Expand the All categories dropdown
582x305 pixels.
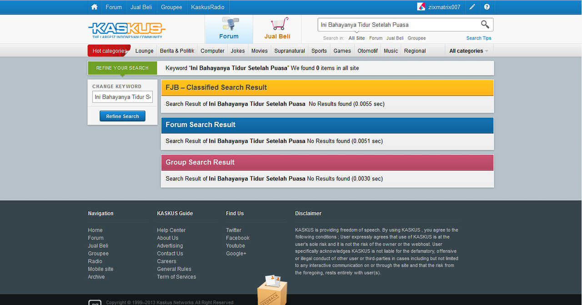click(x=469, y=51)
